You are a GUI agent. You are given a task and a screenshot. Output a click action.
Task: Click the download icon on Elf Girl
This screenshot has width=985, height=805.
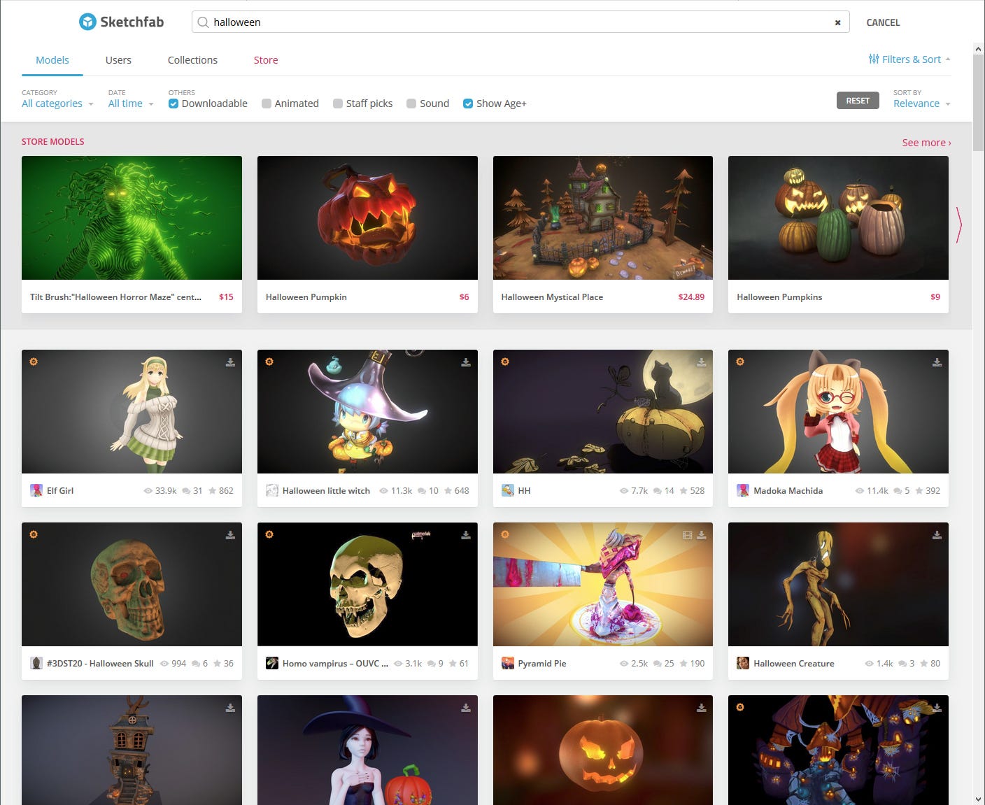[x=230, y=362]
